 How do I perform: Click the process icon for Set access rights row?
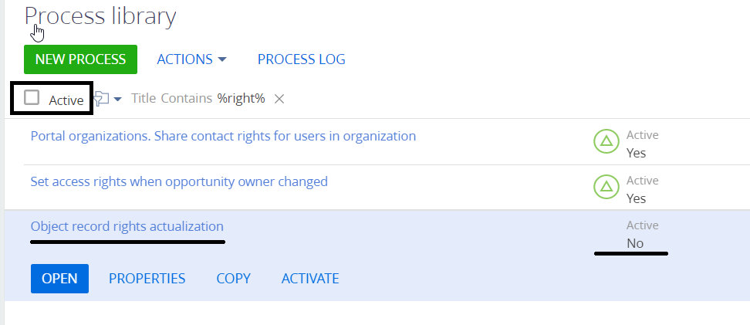(x=606, y=187)
